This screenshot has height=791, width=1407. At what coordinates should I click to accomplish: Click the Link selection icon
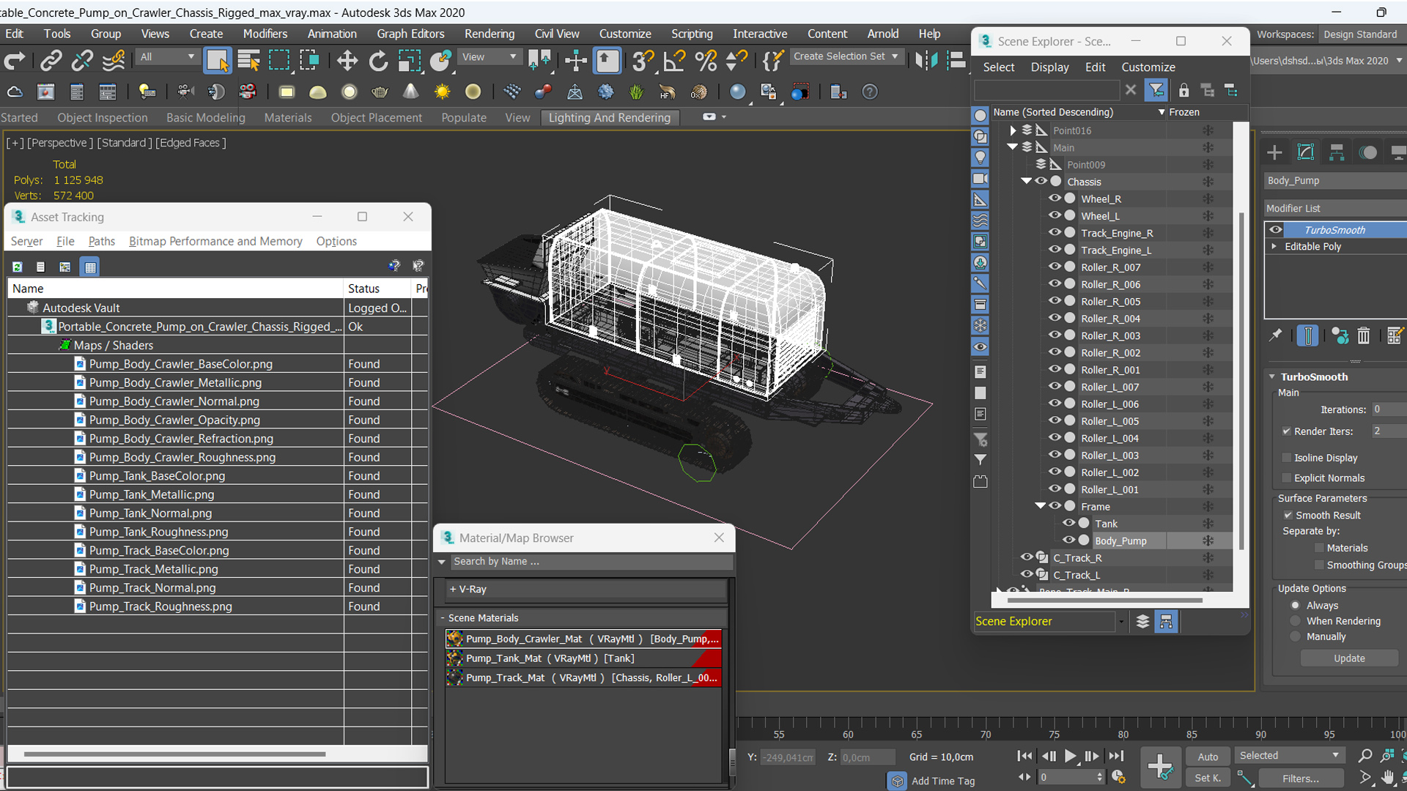[x=51, y=61]
